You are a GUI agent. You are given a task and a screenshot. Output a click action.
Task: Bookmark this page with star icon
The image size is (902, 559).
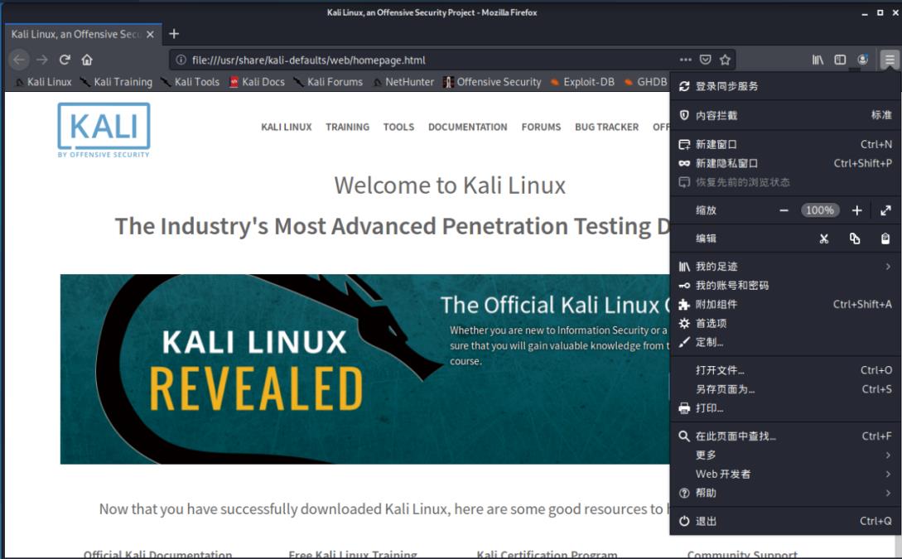[x=725, y=60]
